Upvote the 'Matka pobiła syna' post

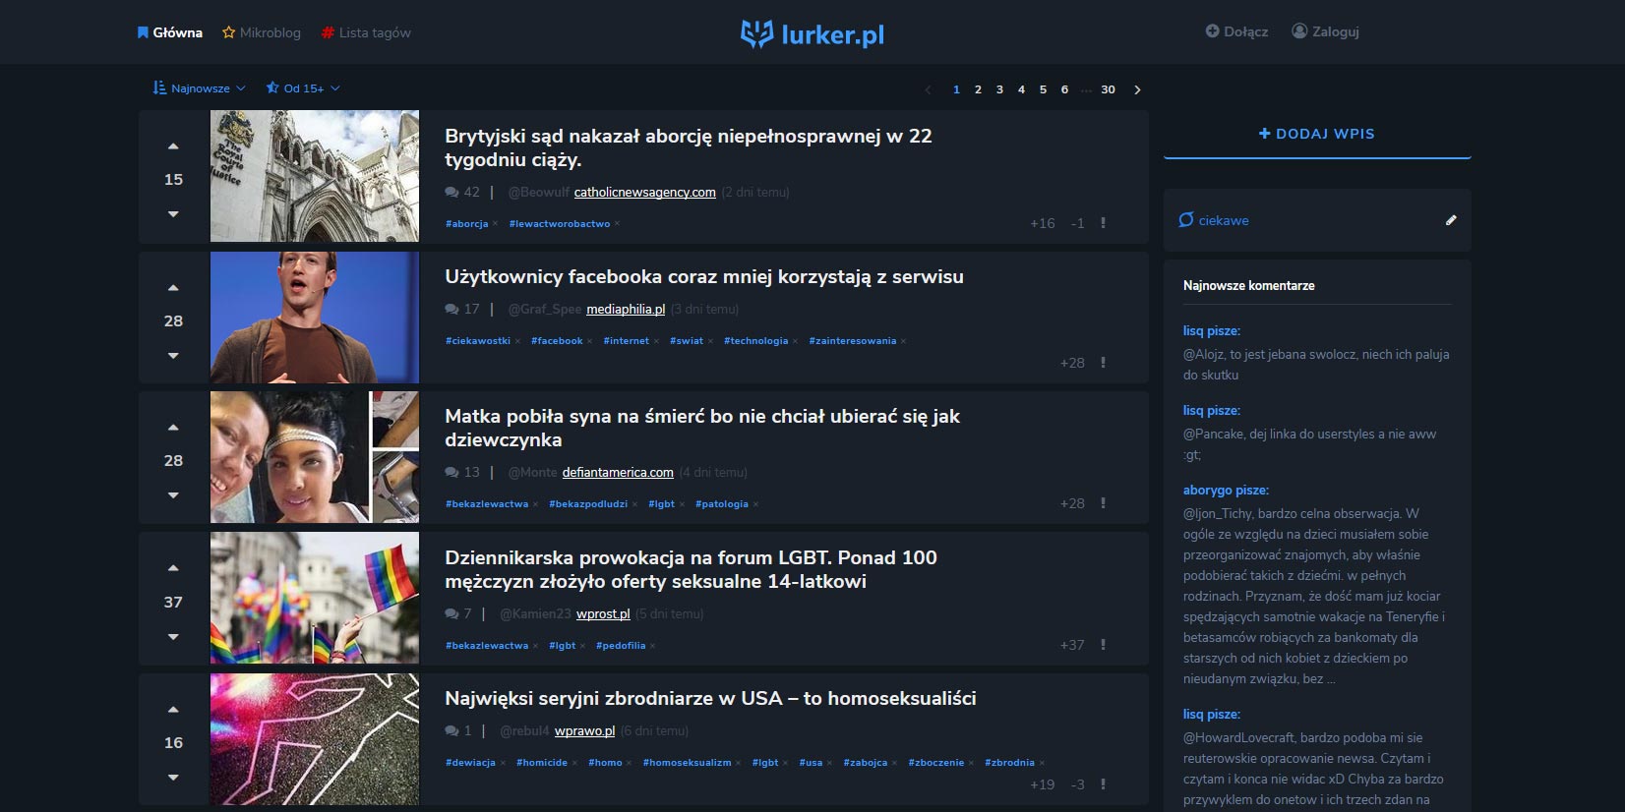point(173,428)
